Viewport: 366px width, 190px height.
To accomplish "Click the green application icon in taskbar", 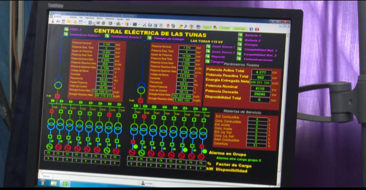I will [65, 184].
